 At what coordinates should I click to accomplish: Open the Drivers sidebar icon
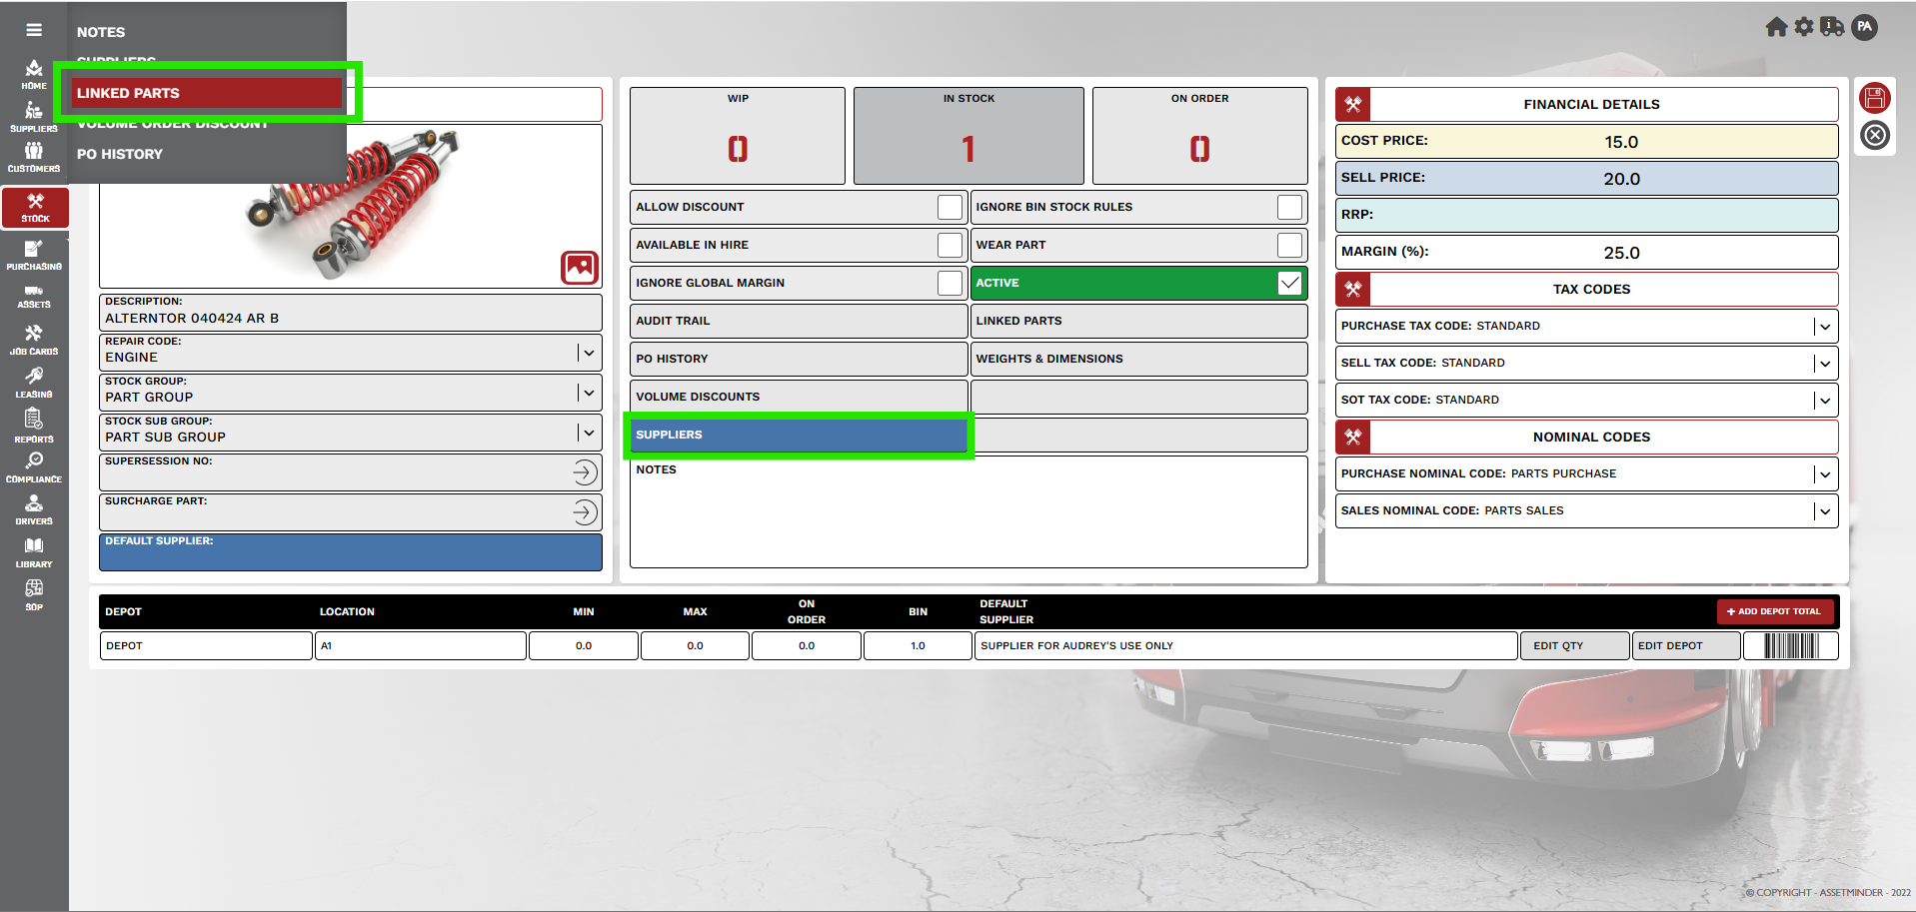click(x=34, y=509)
